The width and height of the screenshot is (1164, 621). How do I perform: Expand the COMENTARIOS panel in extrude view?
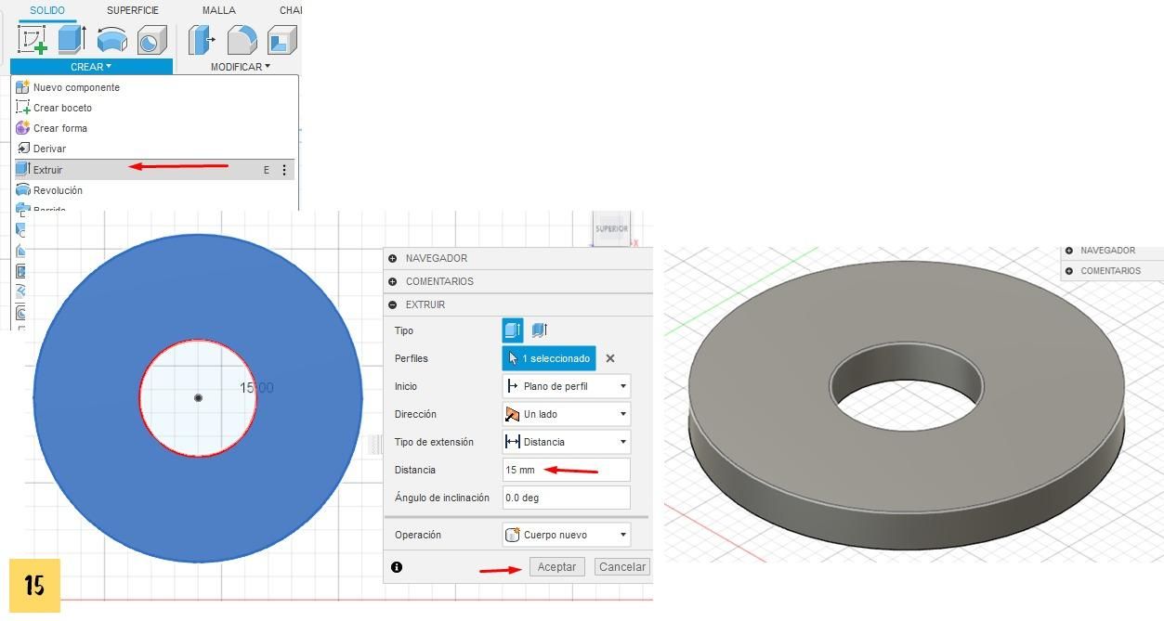[393, 282]
